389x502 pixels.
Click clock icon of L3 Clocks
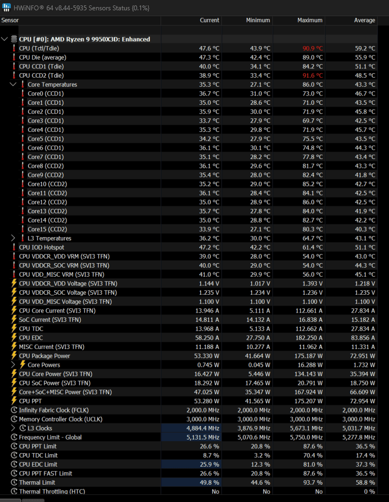(x=23, y=428)
